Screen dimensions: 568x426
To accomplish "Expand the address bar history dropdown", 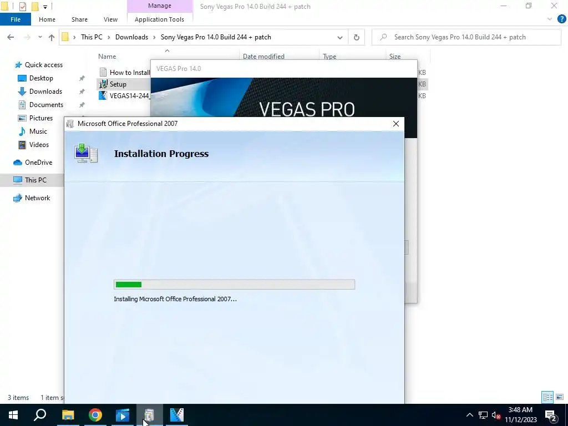I will pyautogui.click(x=340, y=37).
